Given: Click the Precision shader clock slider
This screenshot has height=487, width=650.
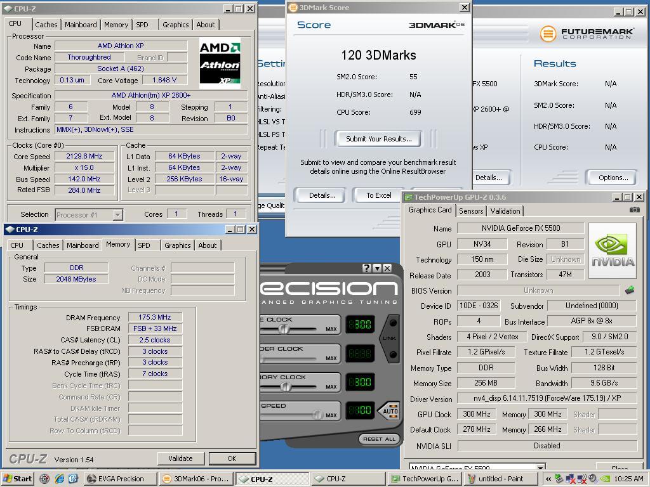Looking at the screenshot, I should (263, 358).
